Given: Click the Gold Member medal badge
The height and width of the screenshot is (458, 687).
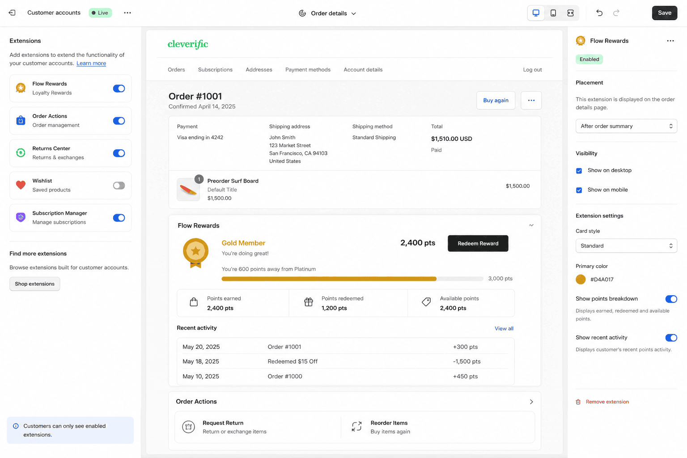Looking at the screenshot, I should coord(195,253).
